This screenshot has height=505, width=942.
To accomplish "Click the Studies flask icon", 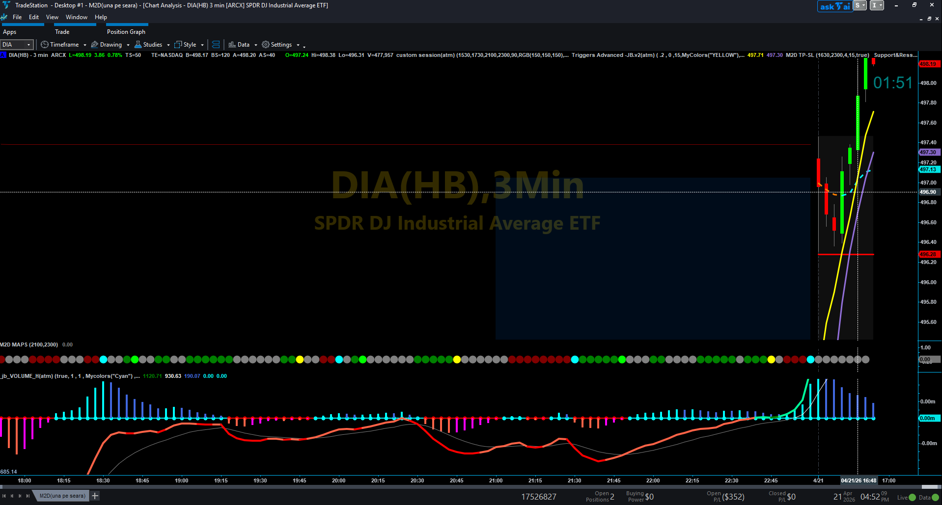I will [x=138, y=45].
